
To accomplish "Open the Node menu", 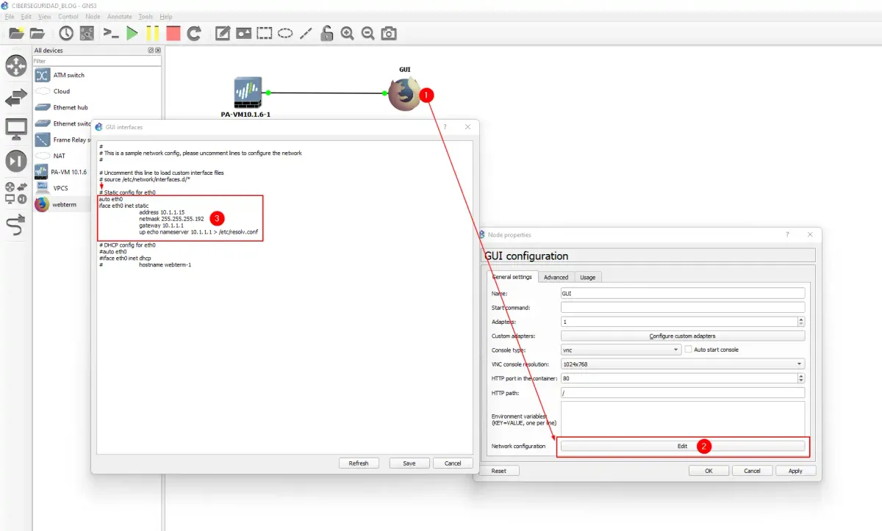I will [x=93, y=16].
